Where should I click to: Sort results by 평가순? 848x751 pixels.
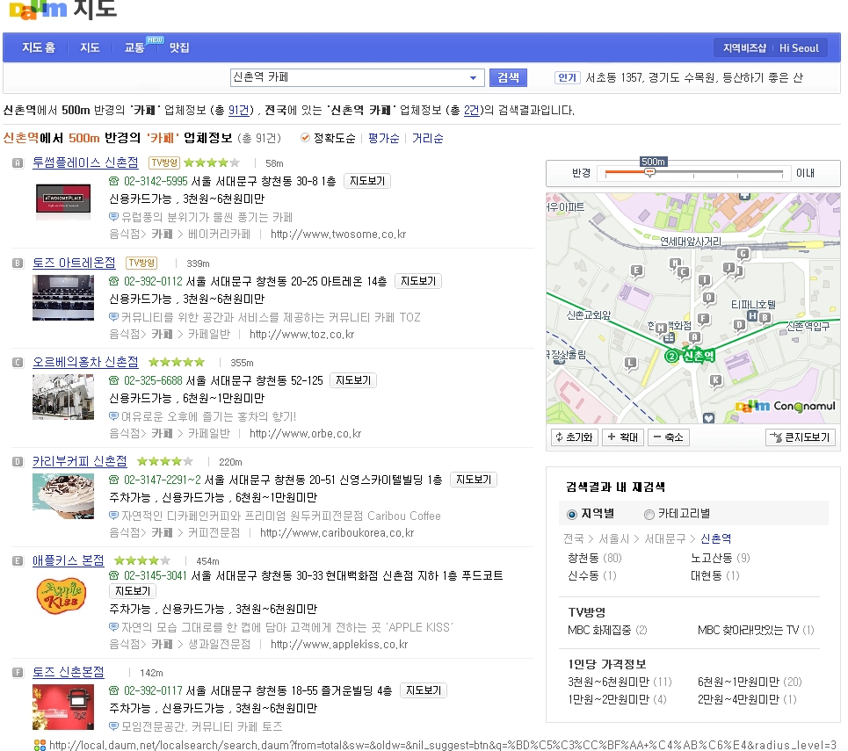click(x=383, y=139)
